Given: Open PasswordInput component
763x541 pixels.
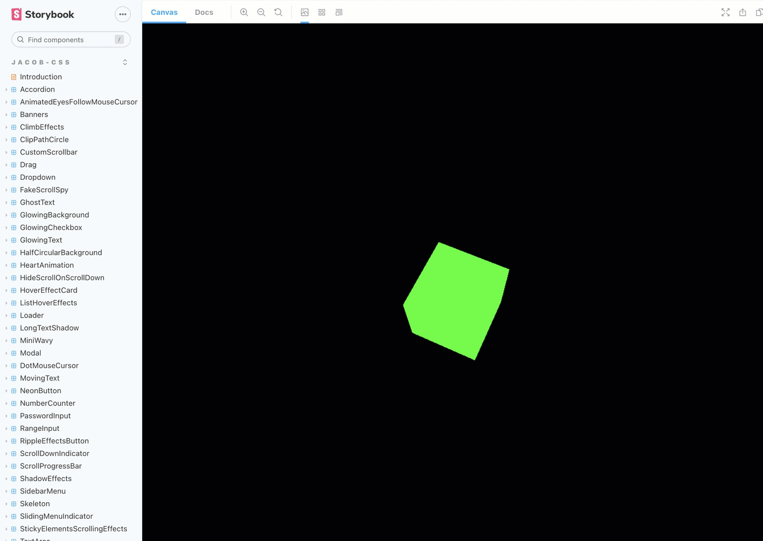Looking at the screenshot, I should pos(45,415).
